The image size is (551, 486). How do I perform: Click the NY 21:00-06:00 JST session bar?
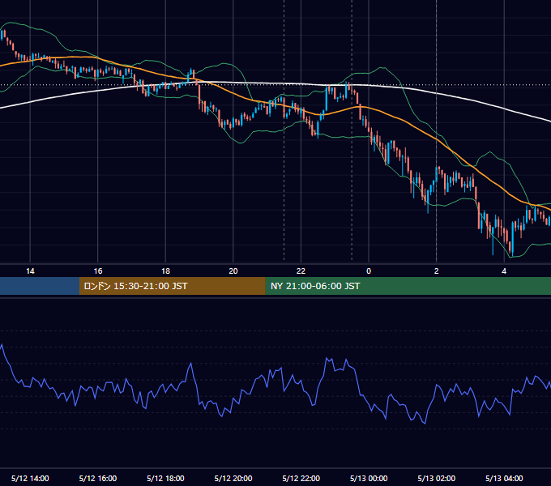coord(408,286)
